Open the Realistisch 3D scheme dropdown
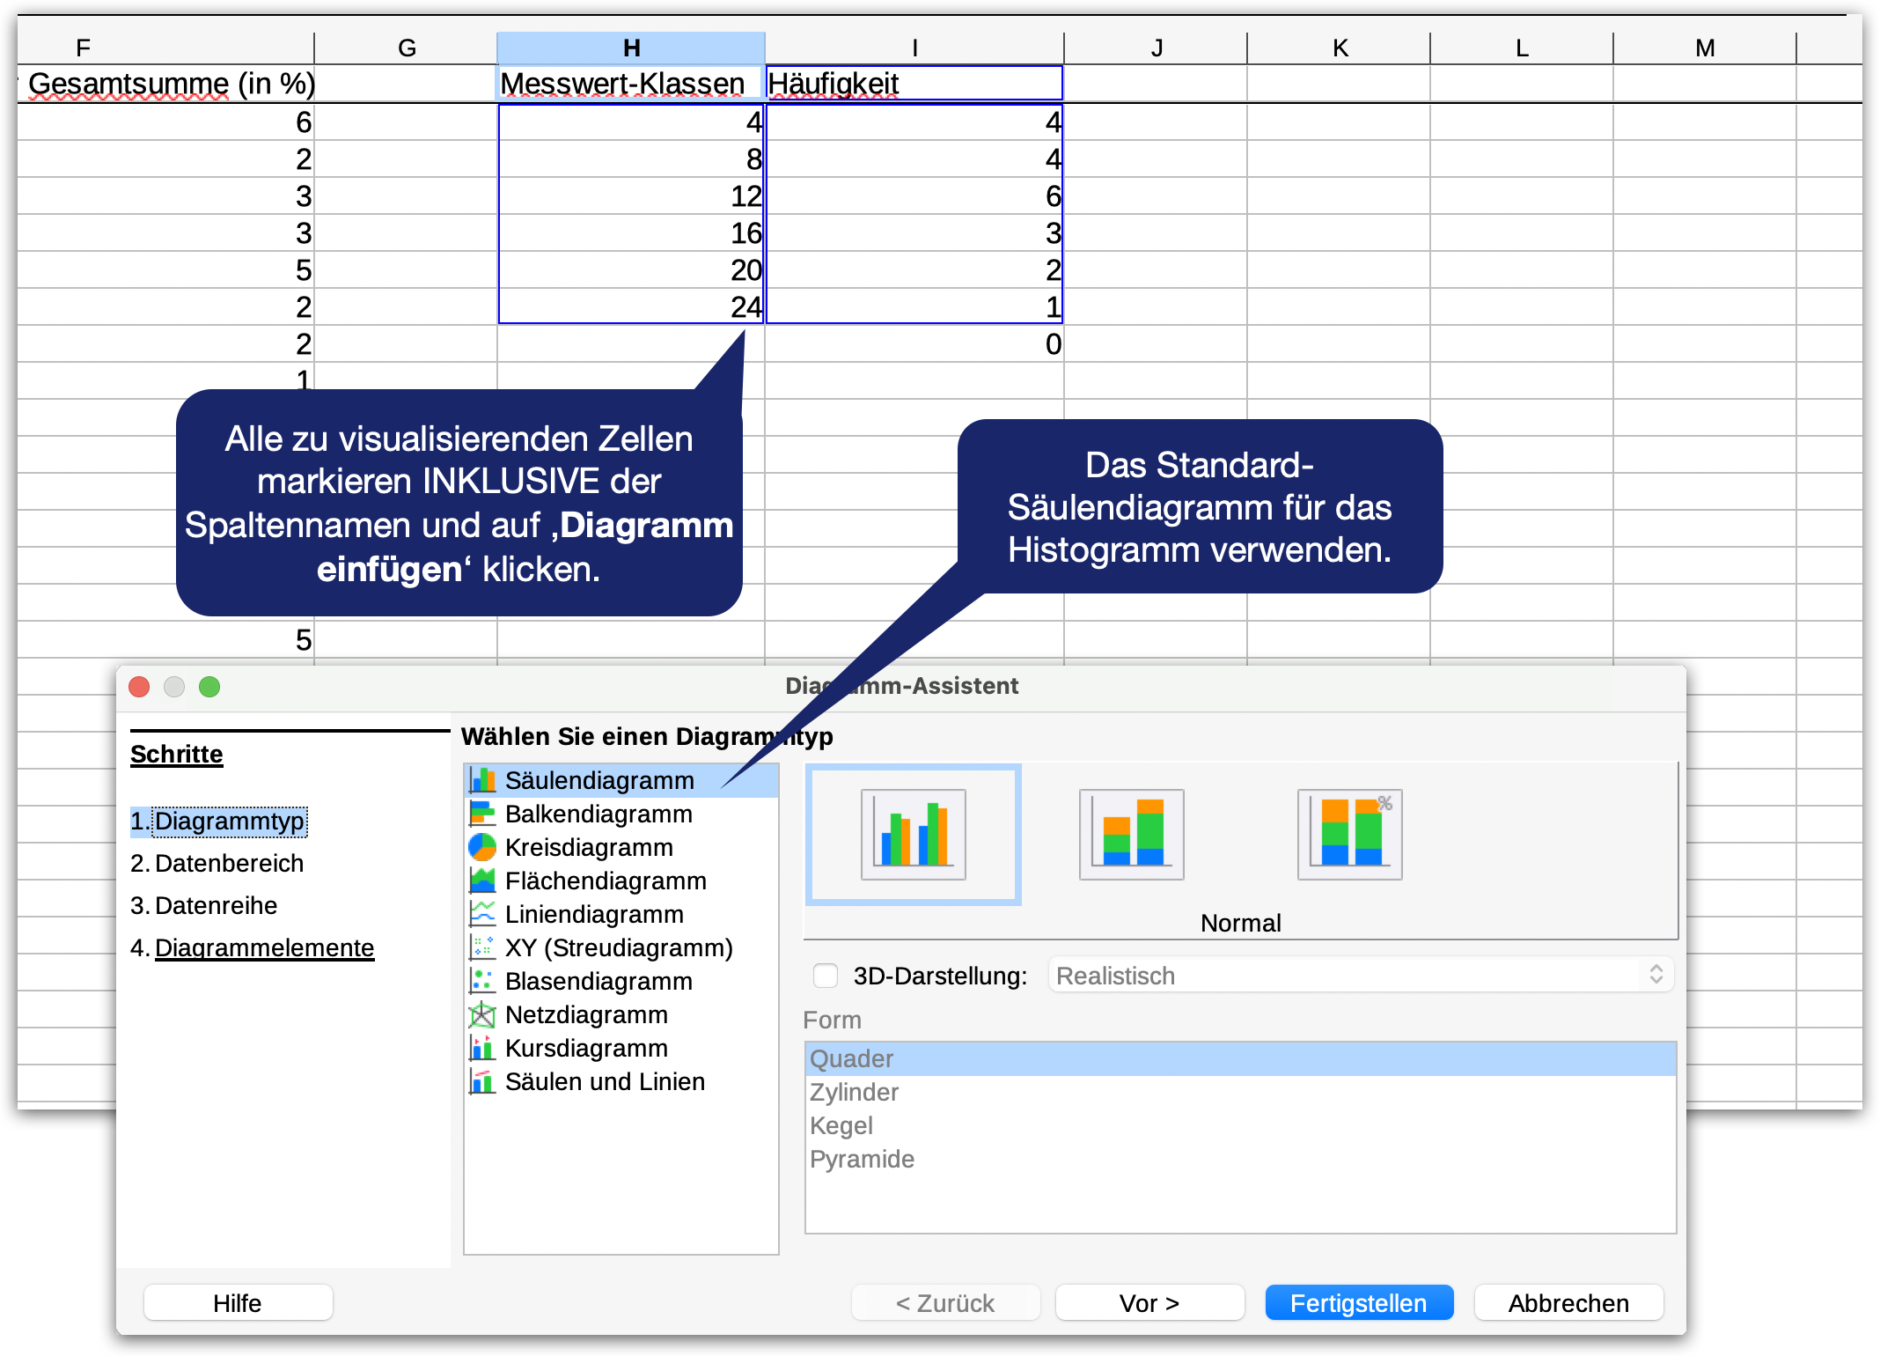1880x1356 pixels. pyautogui.click(x=1361, y=976)
